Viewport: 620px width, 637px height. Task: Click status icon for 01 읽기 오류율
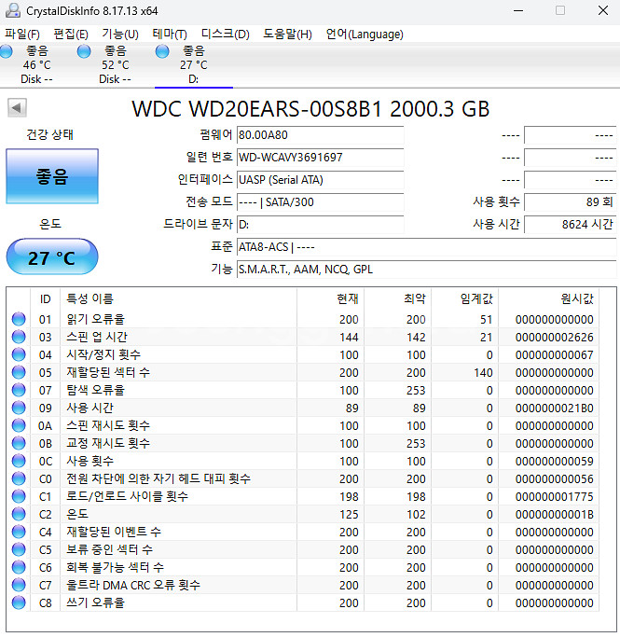(x=19, y=319)
